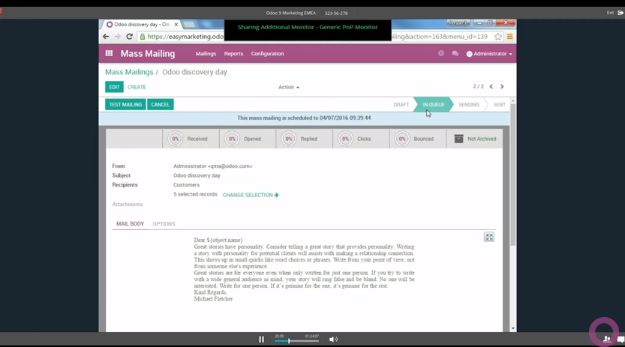
Task: Open the Reports menu
Action: (x=233, y=54)
